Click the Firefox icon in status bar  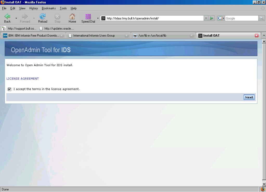pyautogui.click(x=263, y=189)
